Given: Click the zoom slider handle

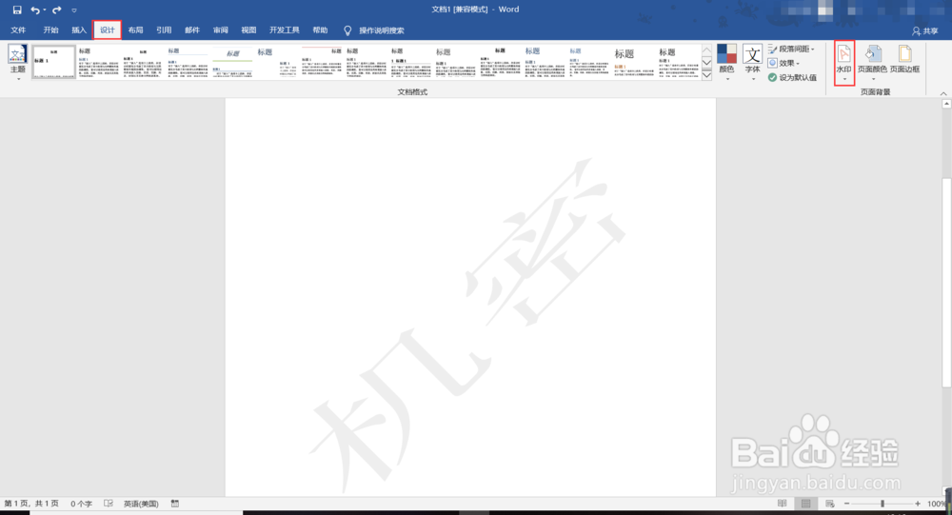Looking at the screenshot, I should (883, 504).
